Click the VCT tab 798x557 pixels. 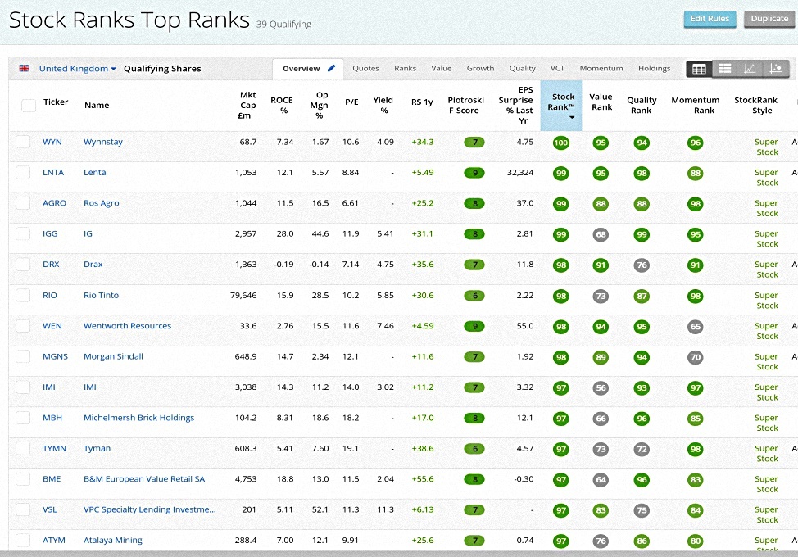[x=557, y=68]
